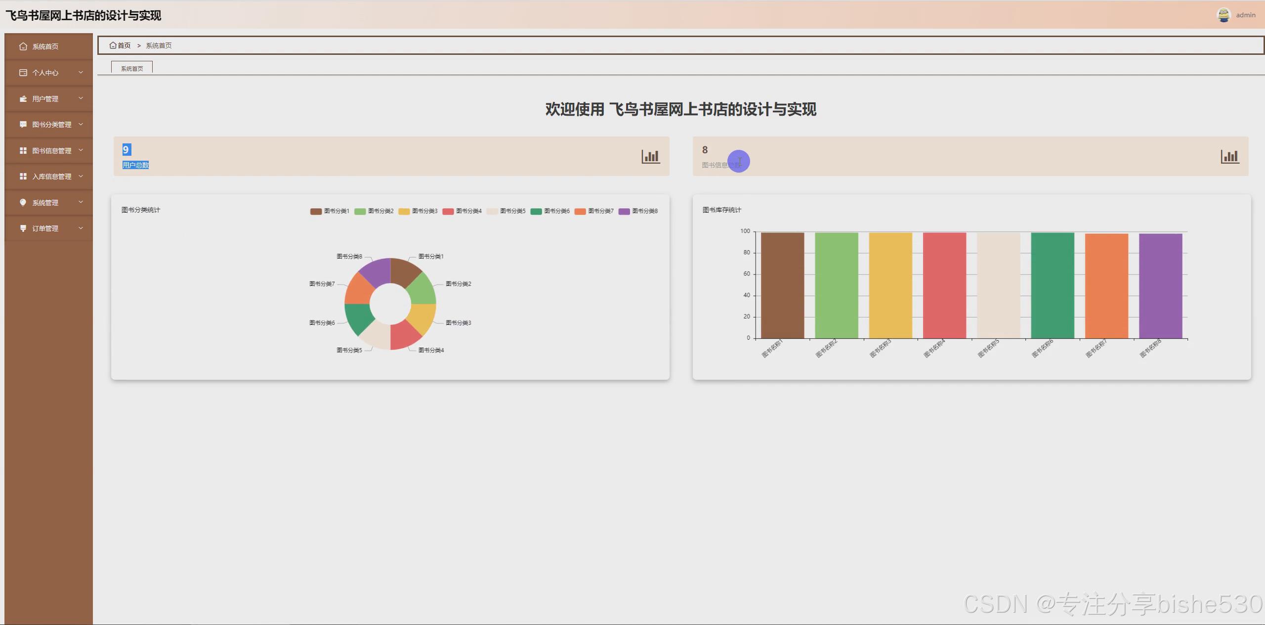Screen dimensions: 1265x625
Task: Click the home icon beside 系统首页 in sidebar
Action: 23,46
